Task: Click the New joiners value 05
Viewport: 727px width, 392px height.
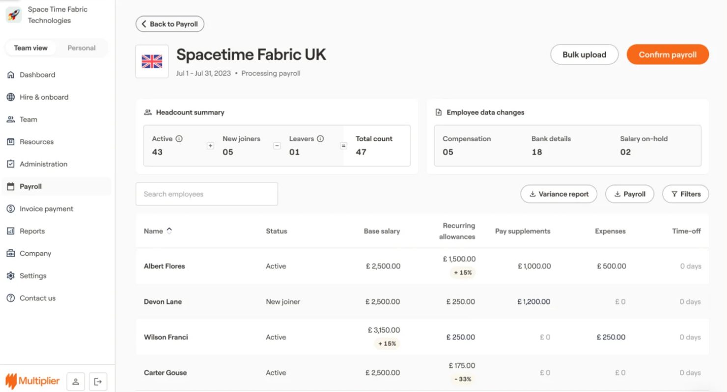Action: [x=228, y=152]
